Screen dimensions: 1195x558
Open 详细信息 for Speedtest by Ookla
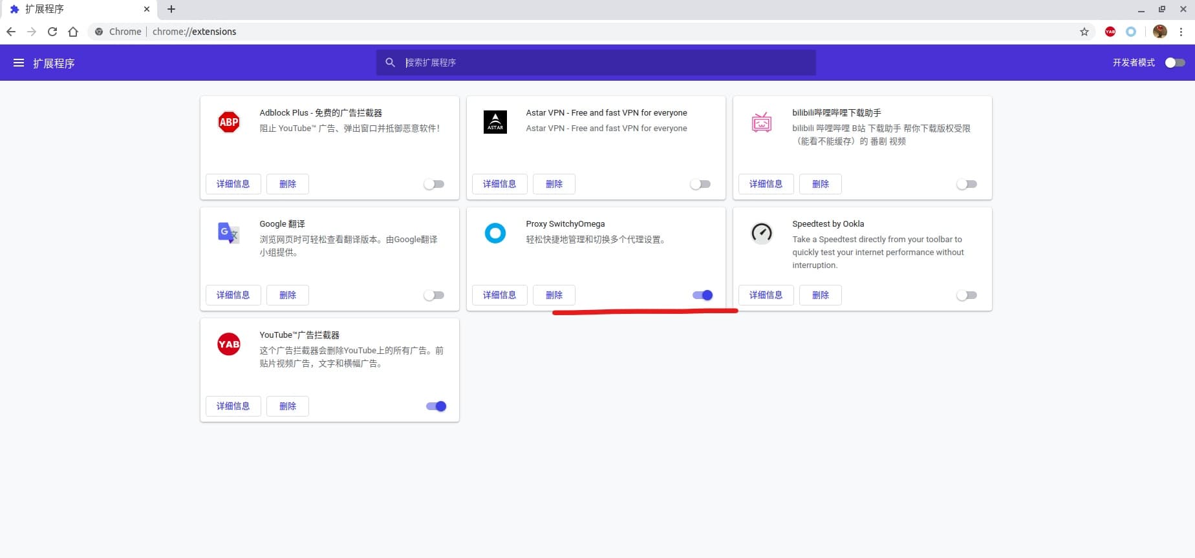tap(766, 295)
